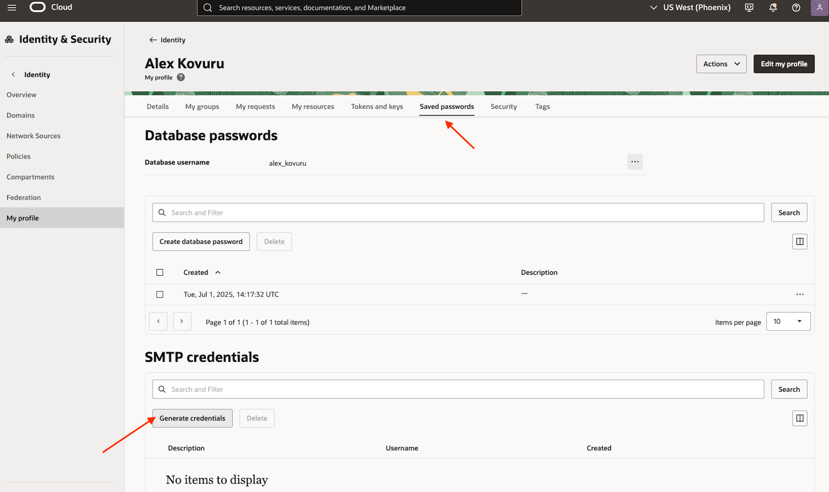Click the Create database password button
Viewport: 829px width, 492px height.
[201, 241]
